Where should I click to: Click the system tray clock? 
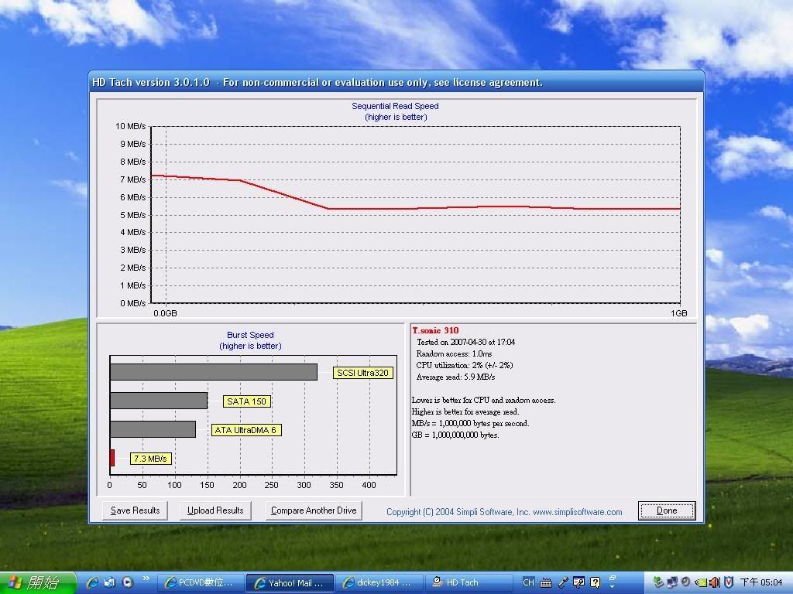click(x=760, y=582)
